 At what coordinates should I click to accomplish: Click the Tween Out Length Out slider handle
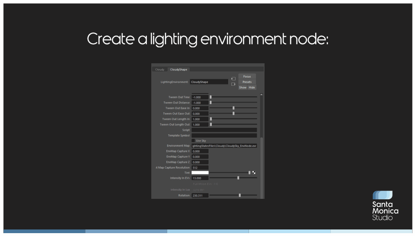coord(211,125)
